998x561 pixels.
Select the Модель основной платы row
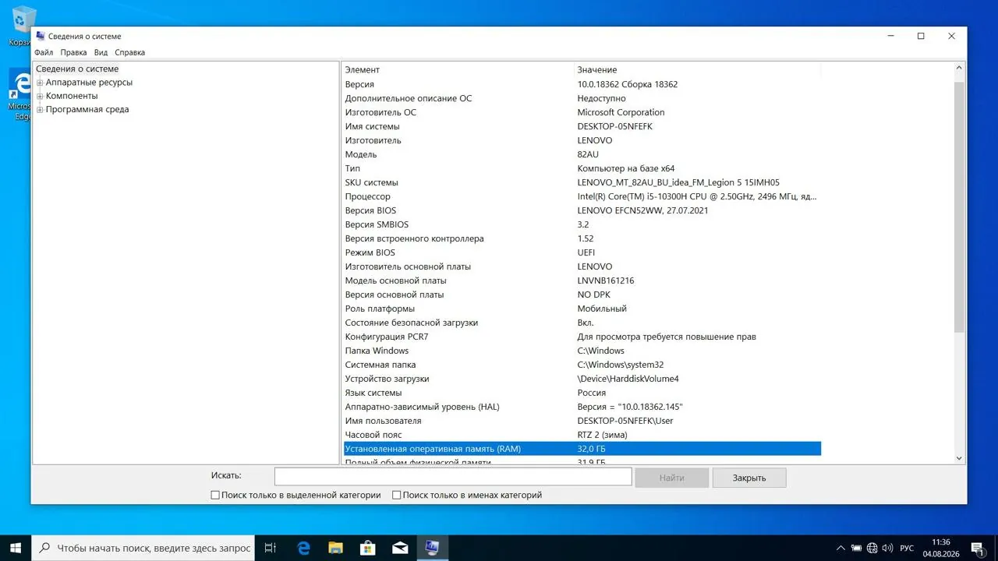pyautogui.click(x=582, y=280)
